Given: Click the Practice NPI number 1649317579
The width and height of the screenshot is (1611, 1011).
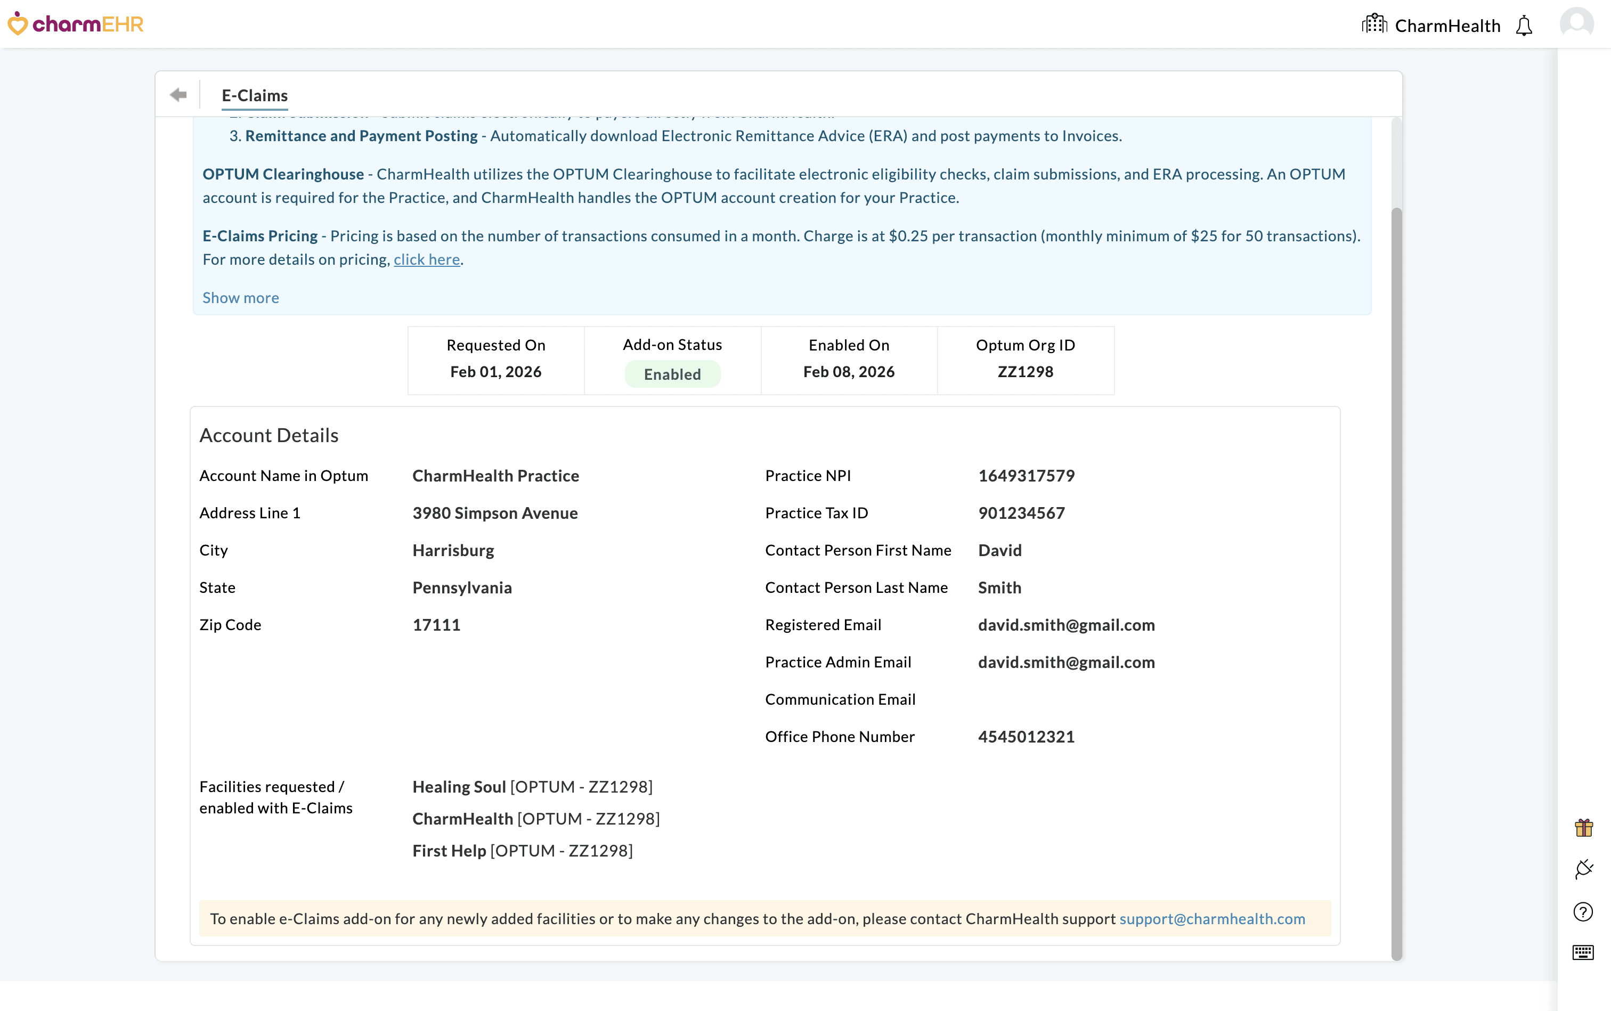Looking at the screenshot, I should (1026, 476).
